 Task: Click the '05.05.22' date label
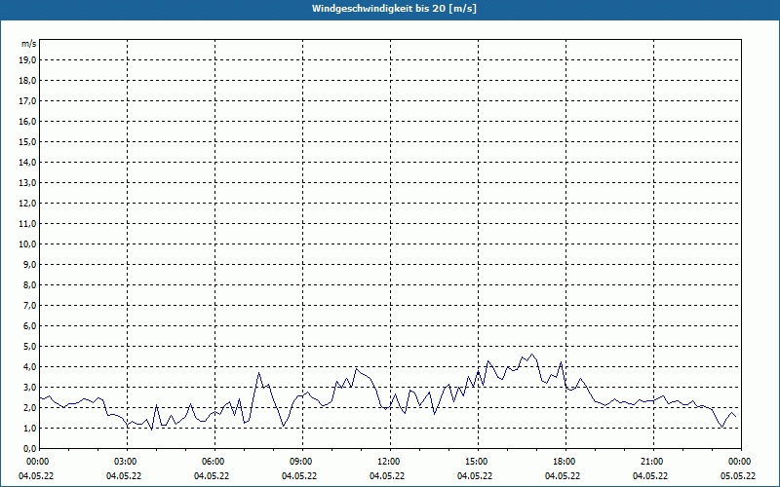tap(738, 476)
